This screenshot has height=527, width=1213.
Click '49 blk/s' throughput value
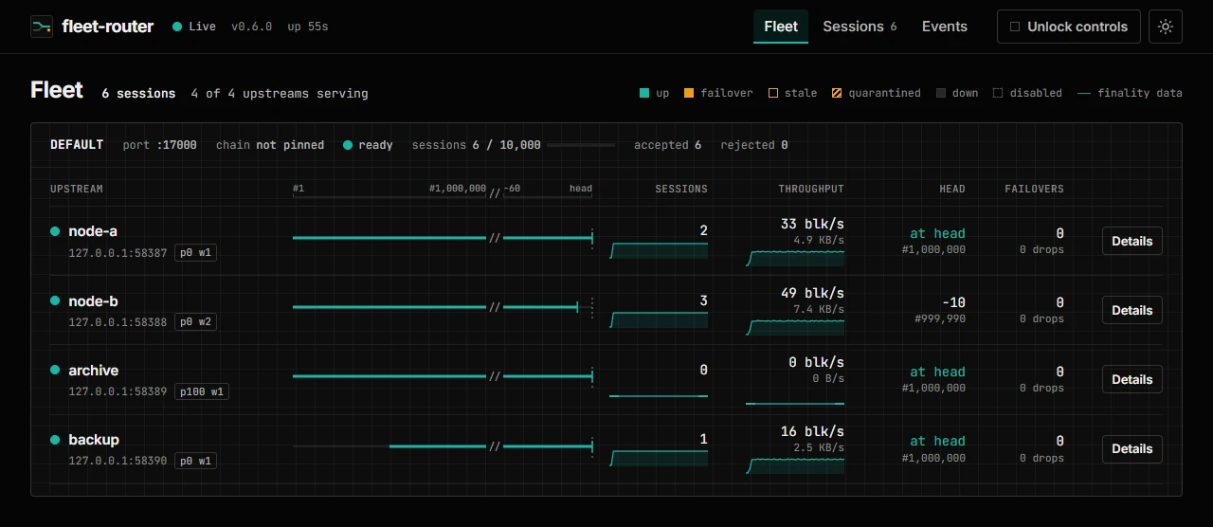click(812, 293)
